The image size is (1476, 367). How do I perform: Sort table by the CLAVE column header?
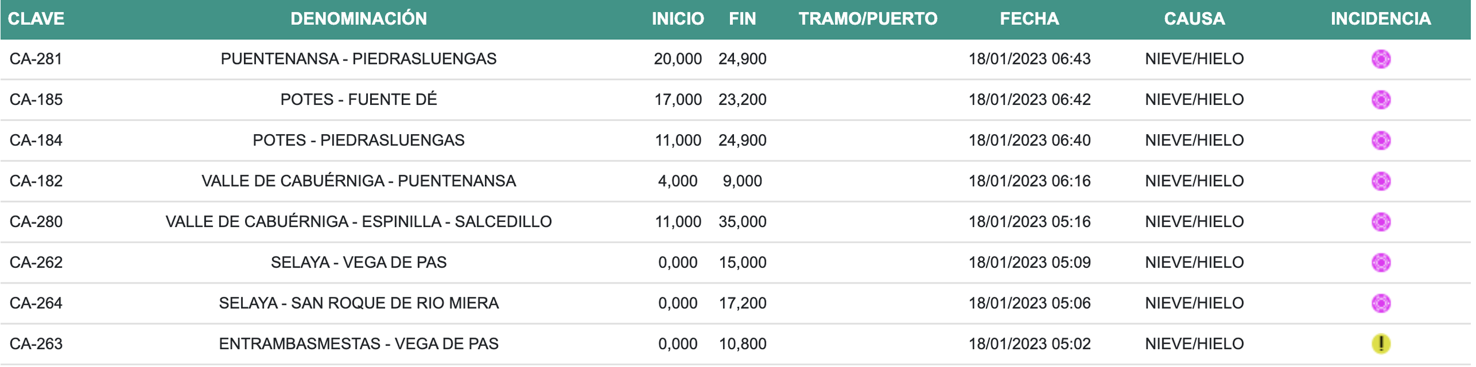[36, 19]
